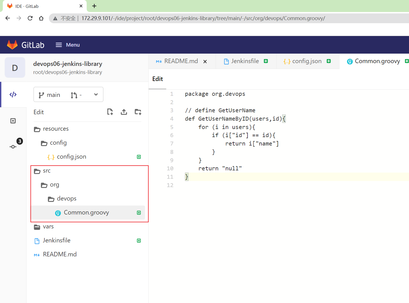The image size is (409, 303).
Task: Open the Review activity icon in sidebar
Action: (x=13, y=121)
